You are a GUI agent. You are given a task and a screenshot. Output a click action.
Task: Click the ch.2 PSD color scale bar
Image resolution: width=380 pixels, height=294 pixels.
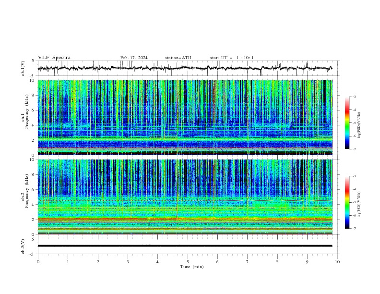(347, 202)
